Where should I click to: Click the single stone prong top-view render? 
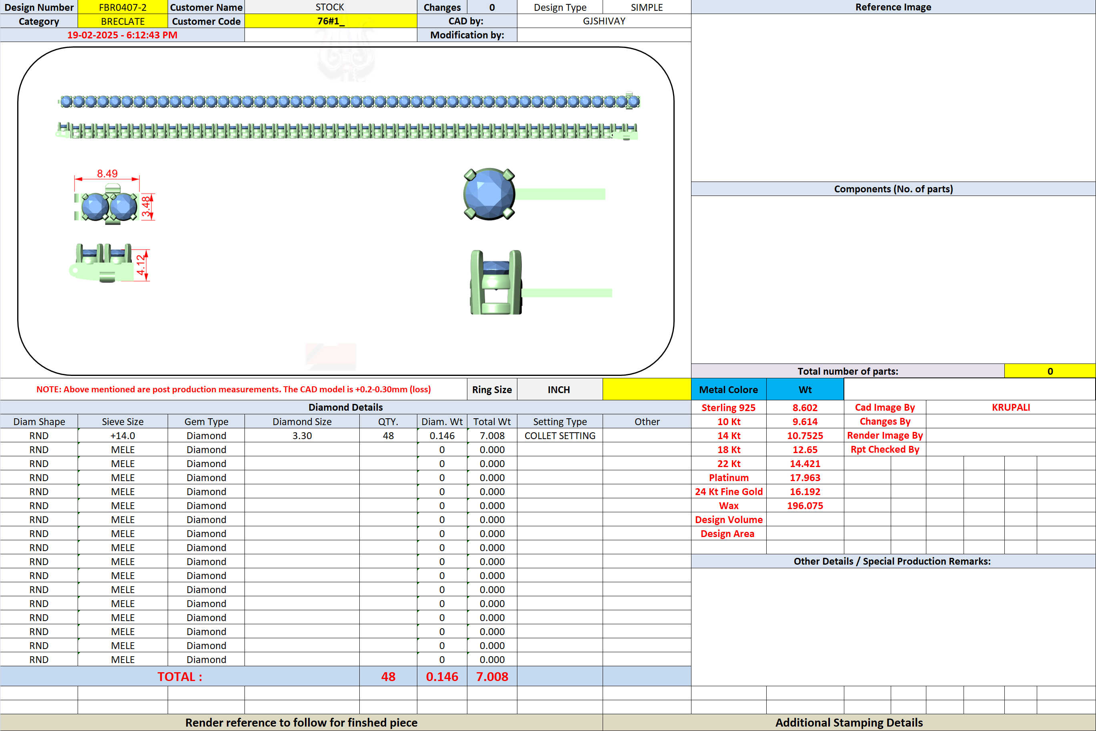[x=534, y=194]
